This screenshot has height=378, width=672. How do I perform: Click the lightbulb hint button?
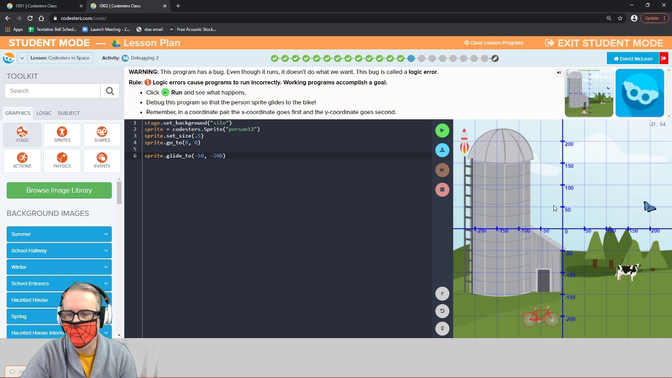click(442, 328)
